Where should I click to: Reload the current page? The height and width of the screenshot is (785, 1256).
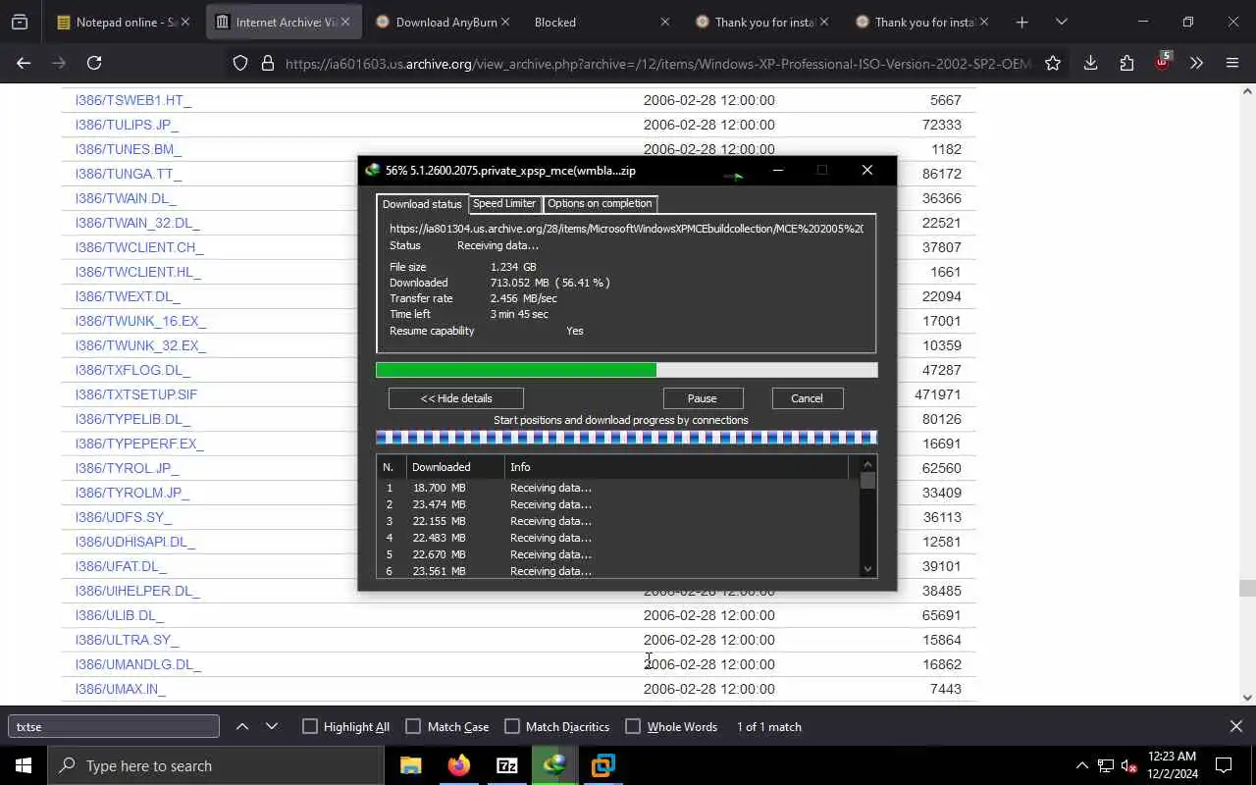[x=94, y=63]
